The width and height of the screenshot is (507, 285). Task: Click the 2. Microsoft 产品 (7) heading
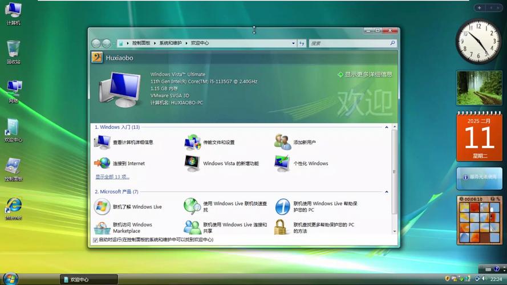(x=116, y=192)
